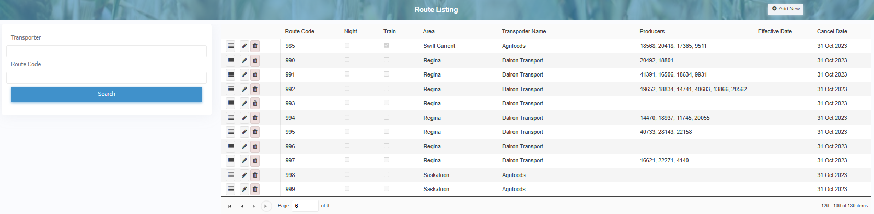The width and height of the screenshot is (874, 214).
Task: Delete route 990 using its trash icon
Action: (255, 60)
